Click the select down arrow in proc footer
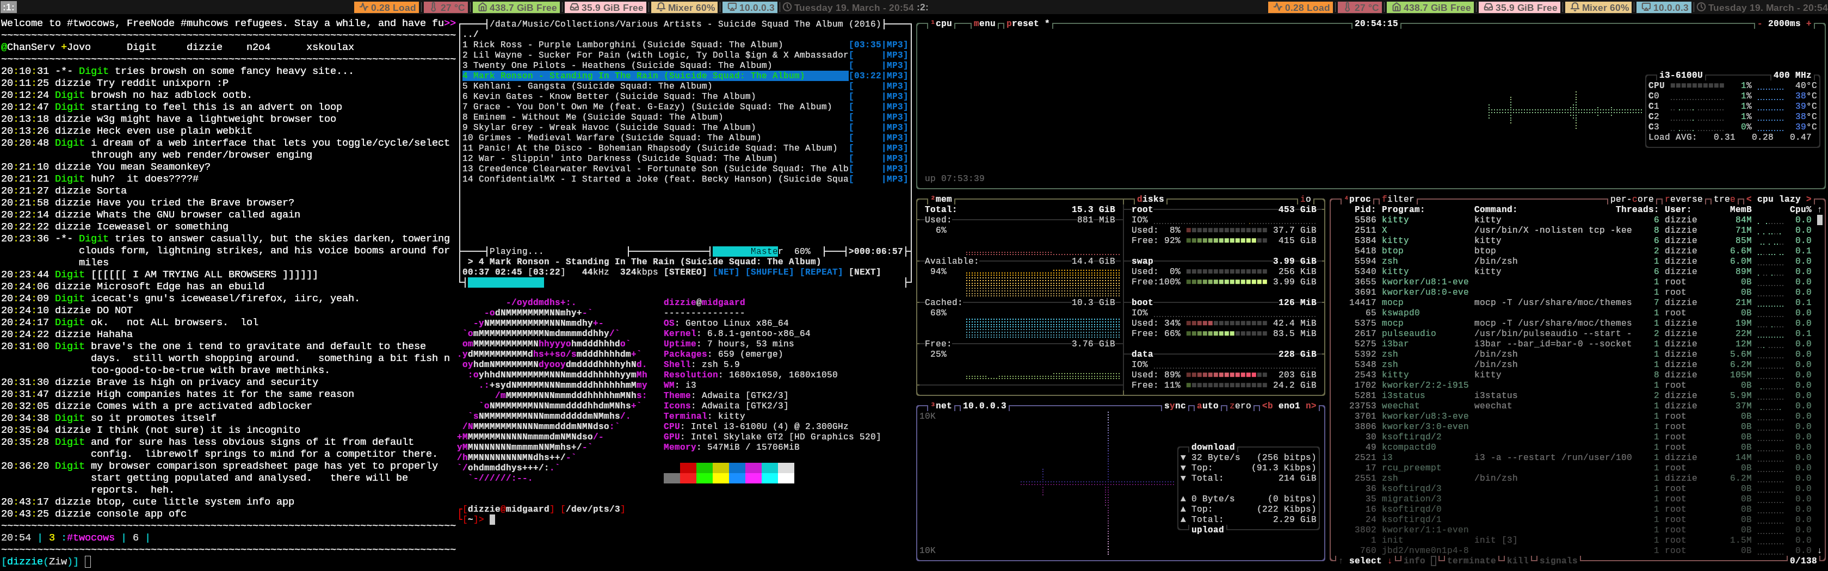 pyautogui.click(x=1390, y=561)
